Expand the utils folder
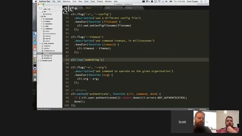 click(x=42, y=26)
